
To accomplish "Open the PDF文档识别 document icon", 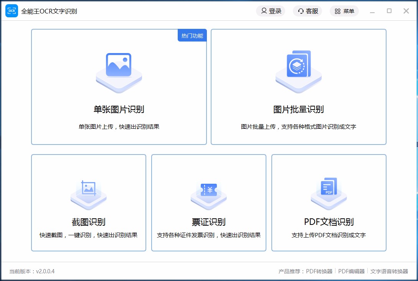I will (329, 192).
